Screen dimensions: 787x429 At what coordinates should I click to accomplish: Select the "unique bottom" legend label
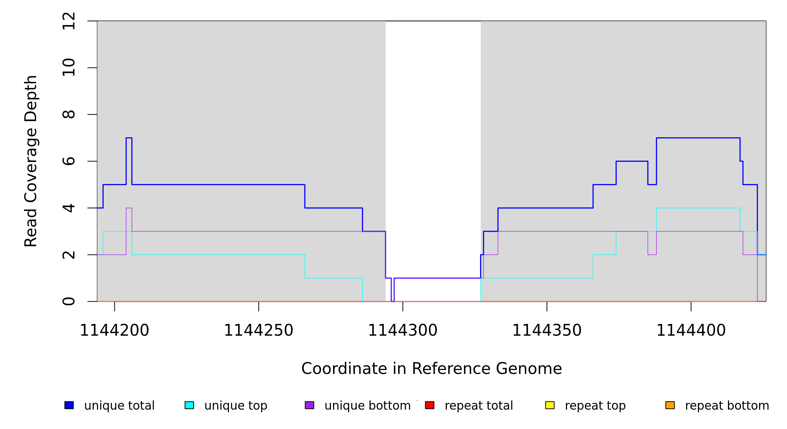click(367, 406)
